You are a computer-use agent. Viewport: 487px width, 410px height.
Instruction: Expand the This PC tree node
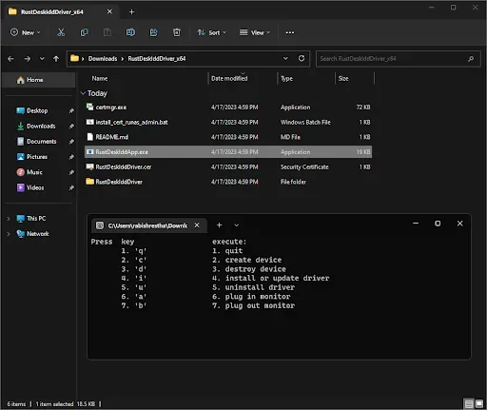[9, 219]
